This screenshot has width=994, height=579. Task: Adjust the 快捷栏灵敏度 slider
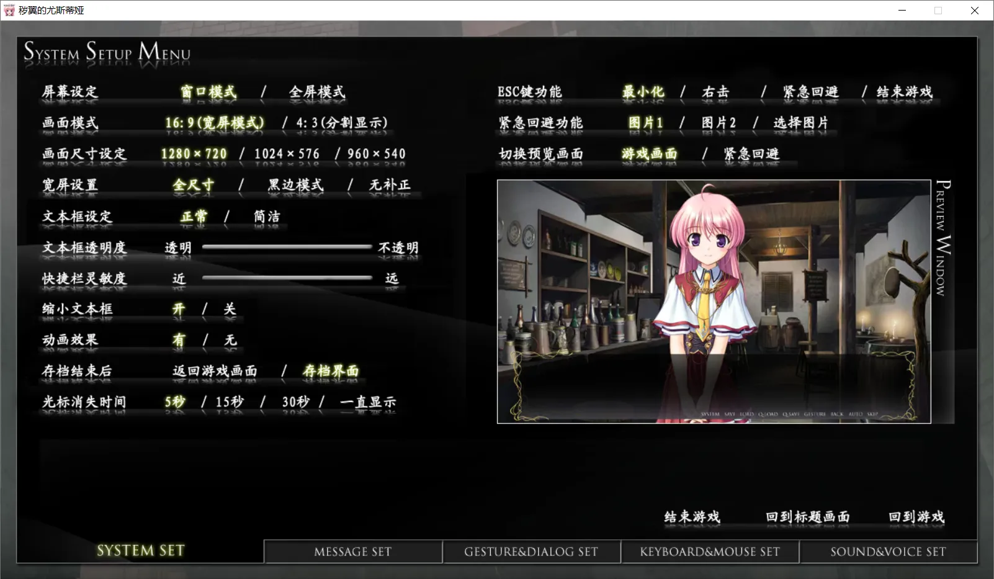pyautogui.click(x=287, y=278)
